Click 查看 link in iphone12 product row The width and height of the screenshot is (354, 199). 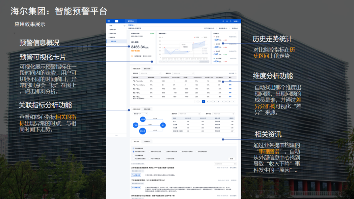pyautogui.click(x=230, y=81)
